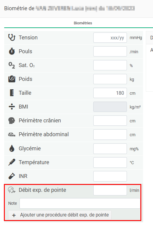
Task: Click into the Pouls value field
Action: tap(110, 51)
